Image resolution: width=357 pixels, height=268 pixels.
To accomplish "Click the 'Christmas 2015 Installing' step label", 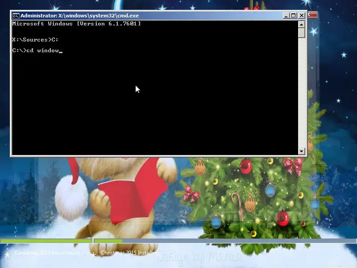I will pos(130,253).
